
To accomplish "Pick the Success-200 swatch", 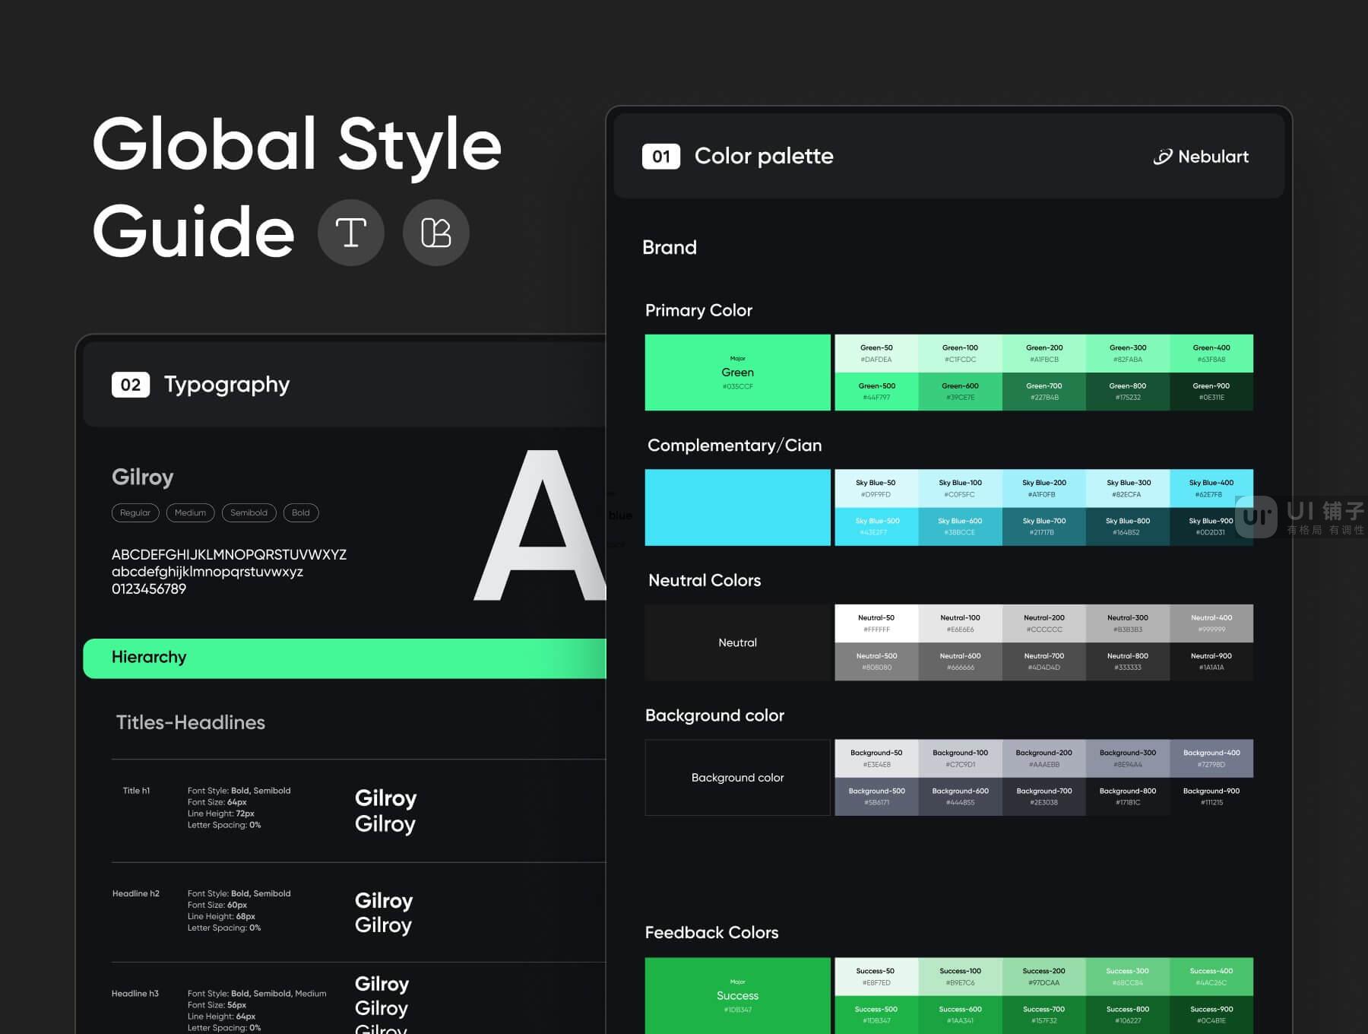I will click(1044, 977).
